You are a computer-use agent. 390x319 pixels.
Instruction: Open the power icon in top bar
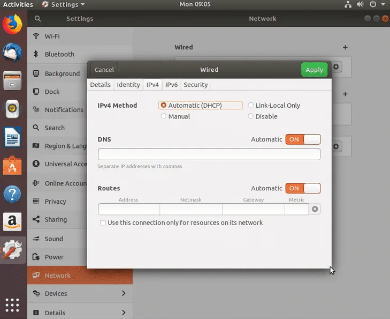372,4
